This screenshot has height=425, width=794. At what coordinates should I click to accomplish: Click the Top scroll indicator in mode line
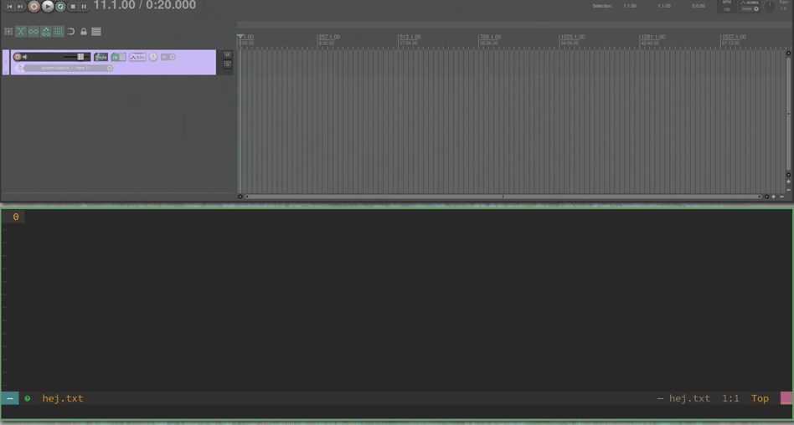coord(760,398)
